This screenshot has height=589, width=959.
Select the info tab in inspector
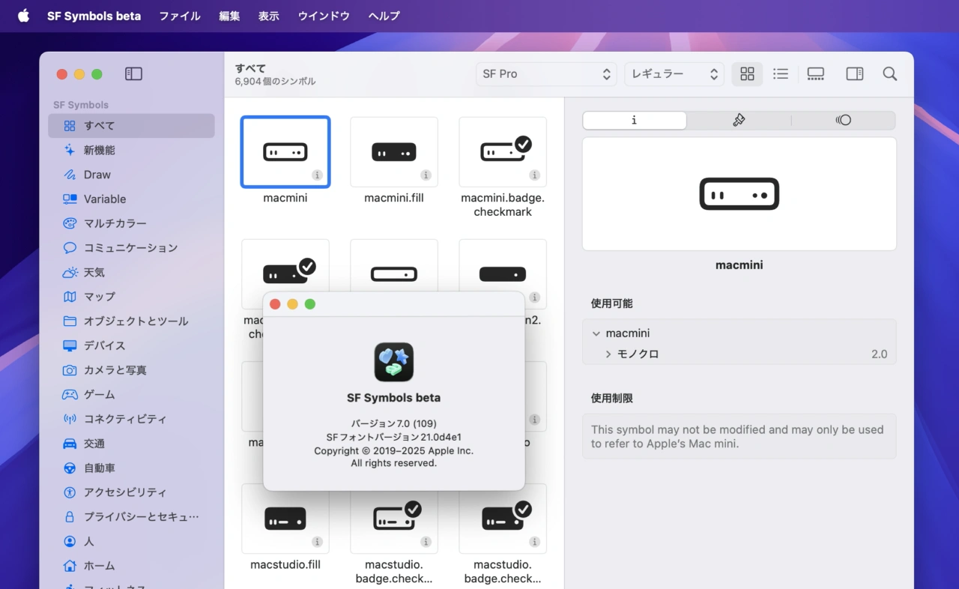(x=635, y=120)
